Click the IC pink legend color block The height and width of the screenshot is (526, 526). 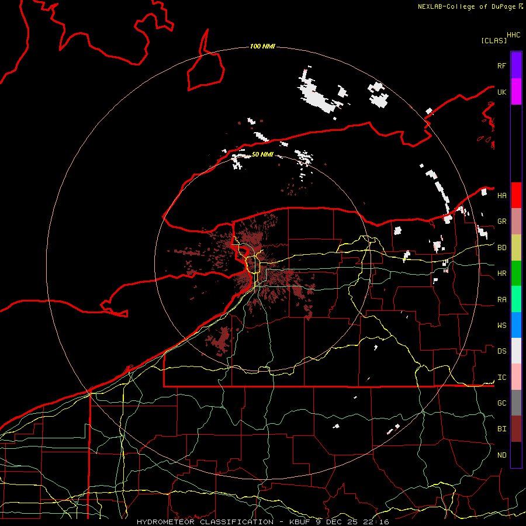516,377
